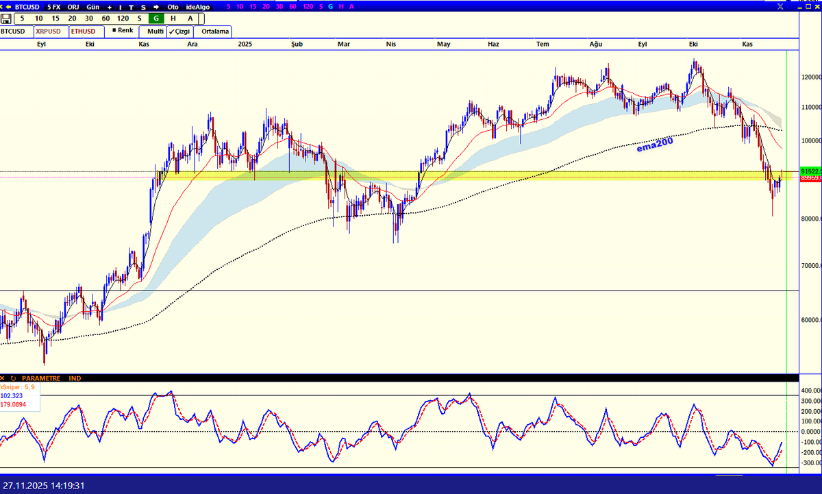Viewport: 822px width, 494px height.
Task: Open the Gün period selector
Action: pyautogui.click(x=93, y=6)
